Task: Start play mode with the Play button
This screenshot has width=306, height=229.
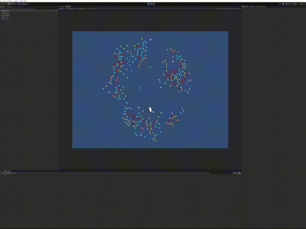Action: click(x=149, y=4)
